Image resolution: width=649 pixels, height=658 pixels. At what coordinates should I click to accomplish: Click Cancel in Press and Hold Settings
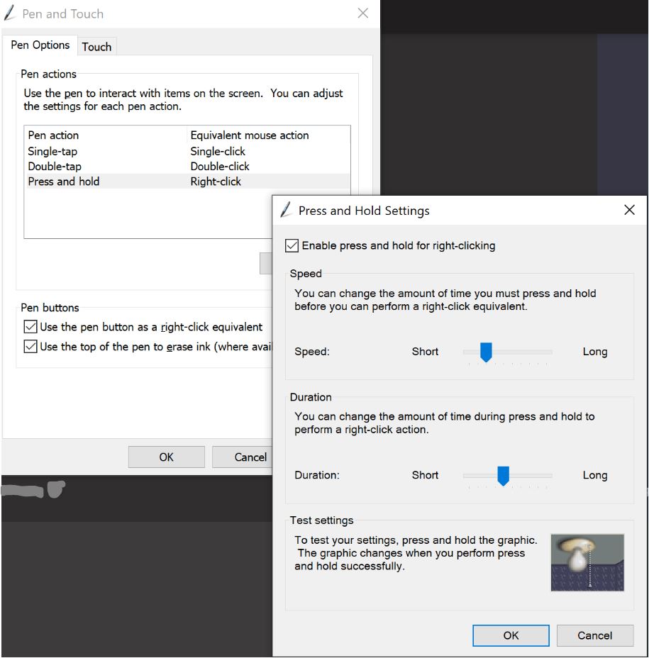[594, 635]
